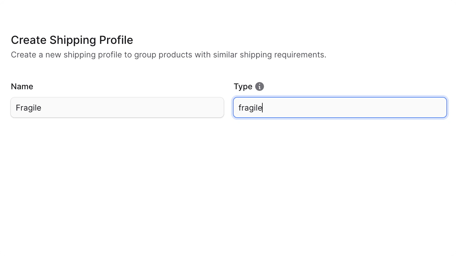456x256 pixels.
Task: Click the word Fragile in the Name box
Action: pos(28,108)
